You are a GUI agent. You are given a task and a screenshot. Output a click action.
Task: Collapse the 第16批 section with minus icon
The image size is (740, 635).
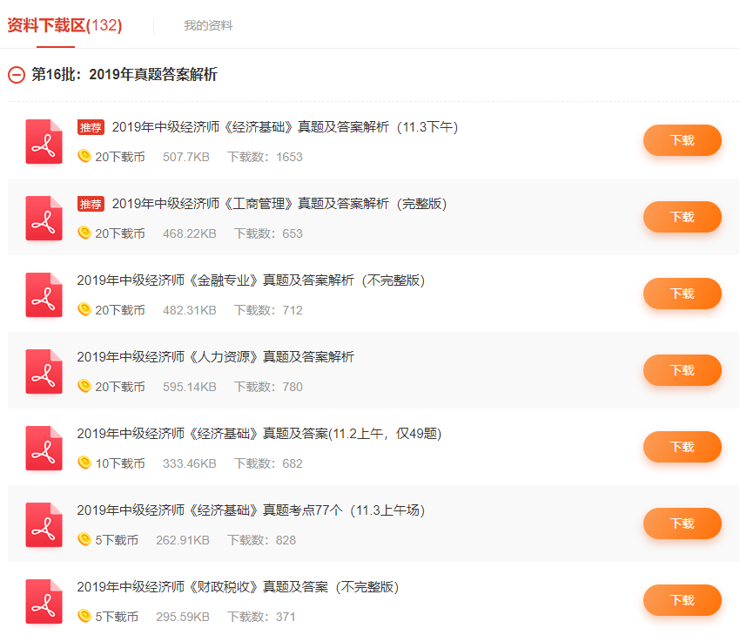tap(17, 75)
